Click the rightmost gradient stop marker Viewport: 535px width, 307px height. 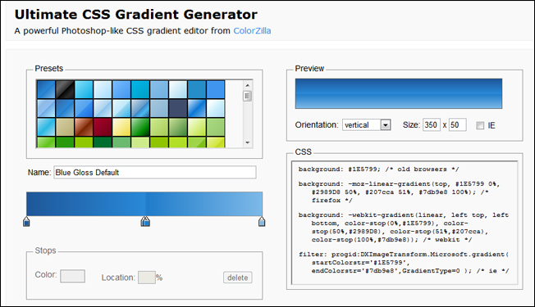[262, 221]
